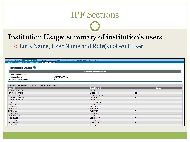The image size is (190, 142).
Task: Click the Role(s) column header
Action: coord(159,88)
